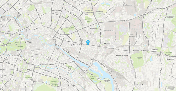
Task: Select the Treptower Park label
Action: [93, 78]
